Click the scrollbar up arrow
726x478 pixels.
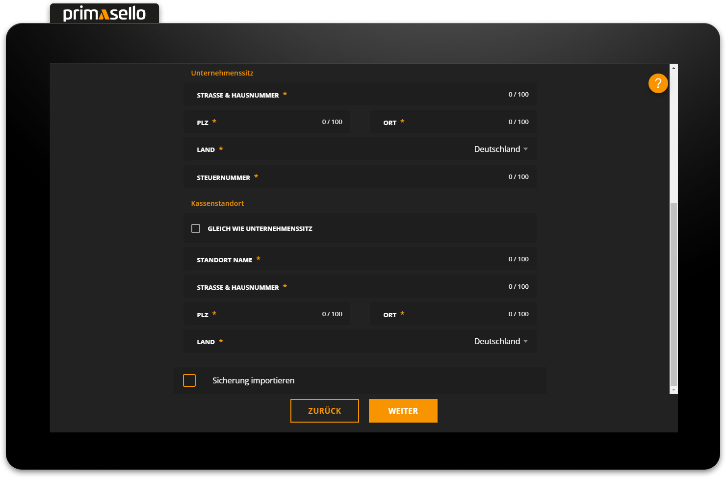coord(674,68)
